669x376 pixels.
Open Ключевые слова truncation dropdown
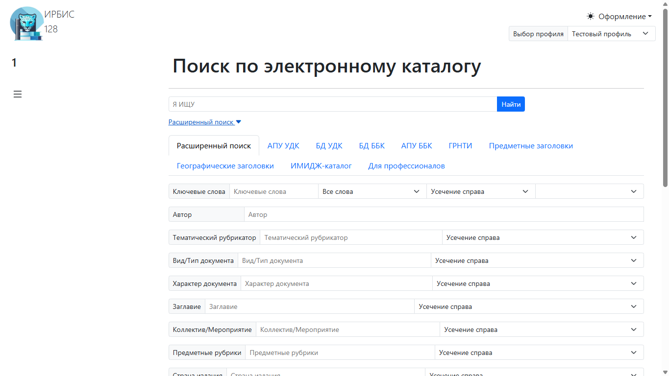[x=481, y=191]
